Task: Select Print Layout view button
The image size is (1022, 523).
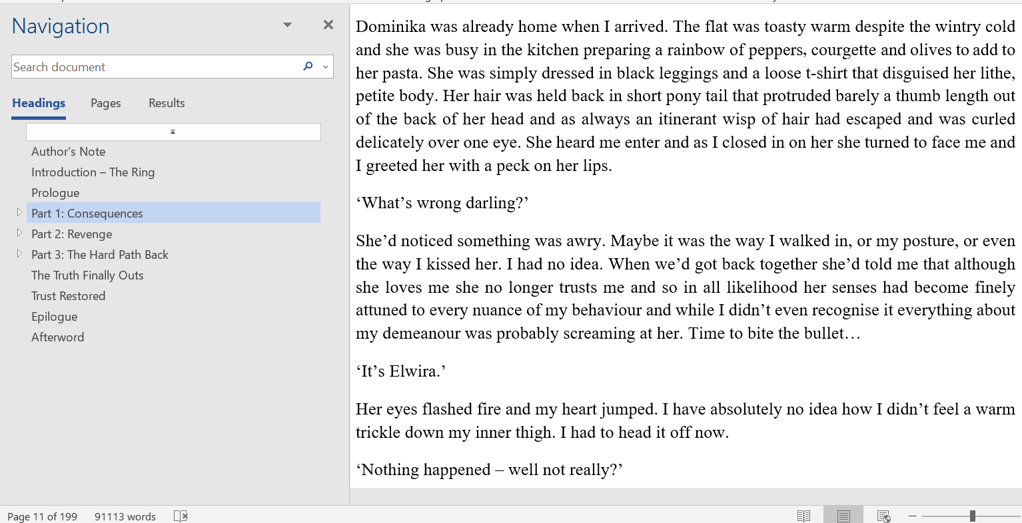Action: click(843, 516)
